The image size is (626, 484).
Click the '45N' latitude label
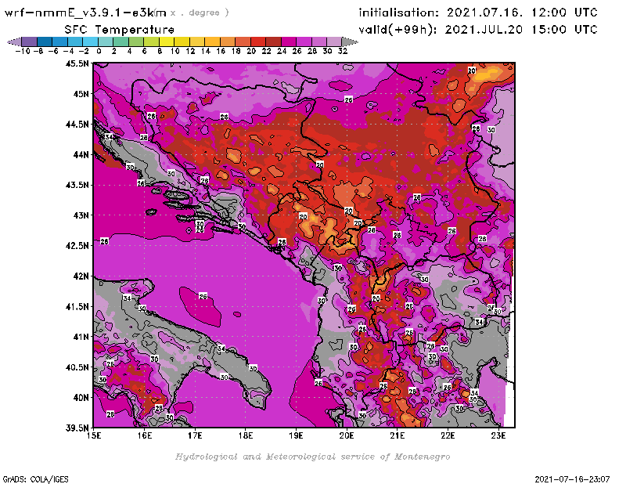[x=81, y=94]
